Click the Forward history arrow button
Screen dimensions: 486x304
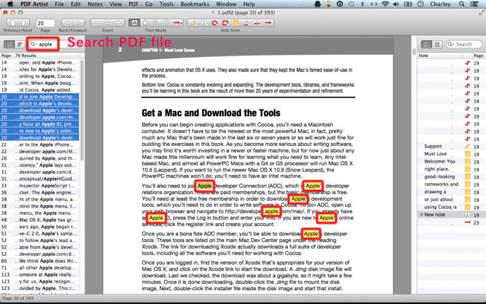(78, 23)
